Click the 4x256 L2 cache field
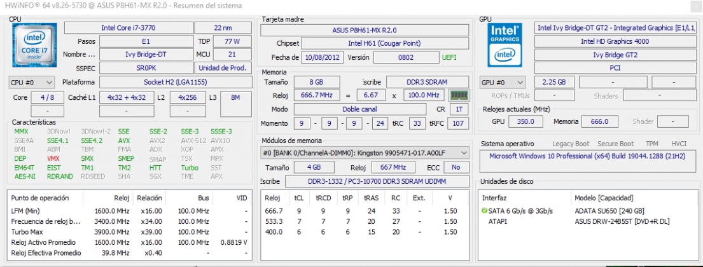 coord(188,97)
